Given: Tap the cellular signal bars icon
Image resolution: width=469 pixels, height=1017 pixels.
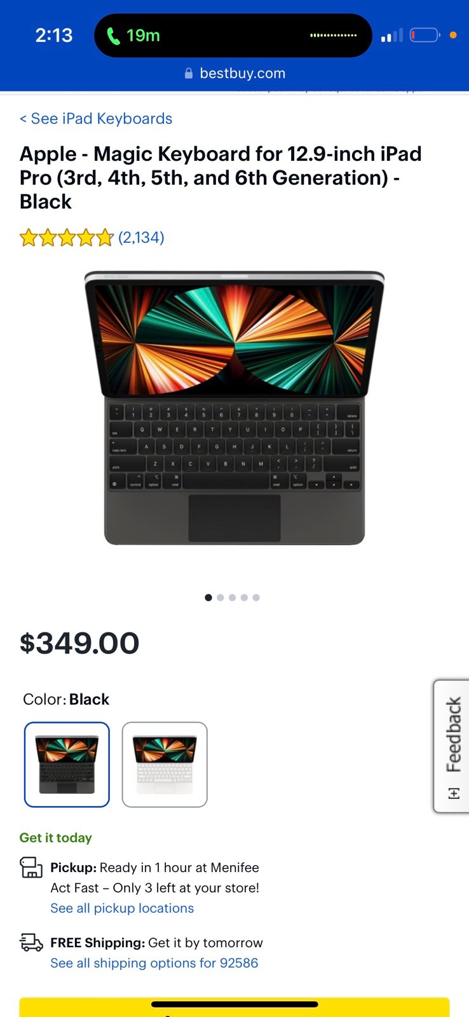Looking at the screenshot, I should (392, 35).
